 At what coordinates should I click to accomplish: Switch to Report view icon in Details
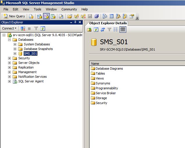point(123,29)
